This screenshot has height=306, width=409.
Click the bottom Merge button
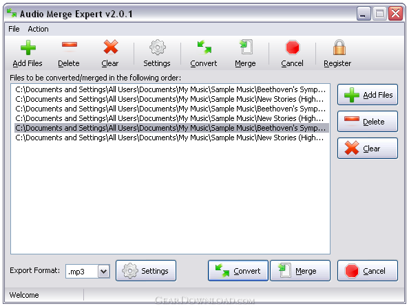(x=300, y=271)
